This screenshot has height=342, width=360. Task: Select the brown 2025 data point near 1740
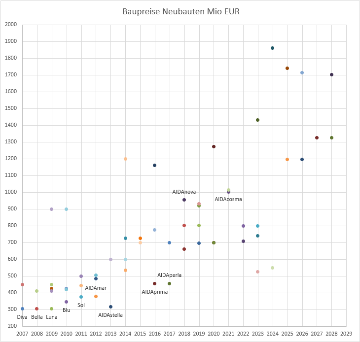(287, 68)
